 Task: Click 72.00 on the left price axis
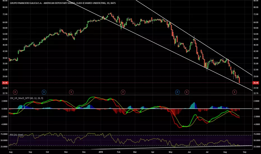coord(5,14)
